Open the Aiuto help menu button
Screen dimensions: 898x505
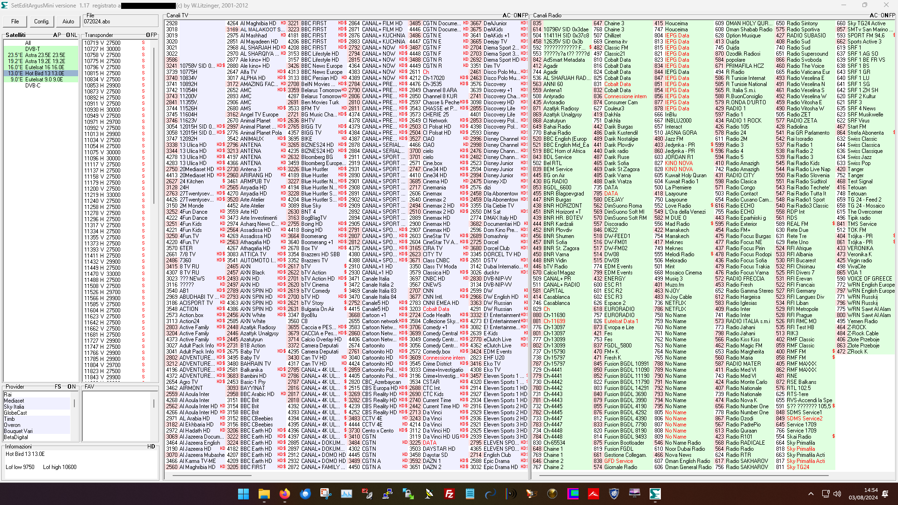pyautogui.click(x=68, y=22)
